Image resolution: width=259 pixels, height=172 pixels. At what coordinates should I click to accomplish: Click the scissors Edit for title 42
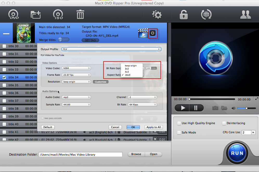[160, 139]
